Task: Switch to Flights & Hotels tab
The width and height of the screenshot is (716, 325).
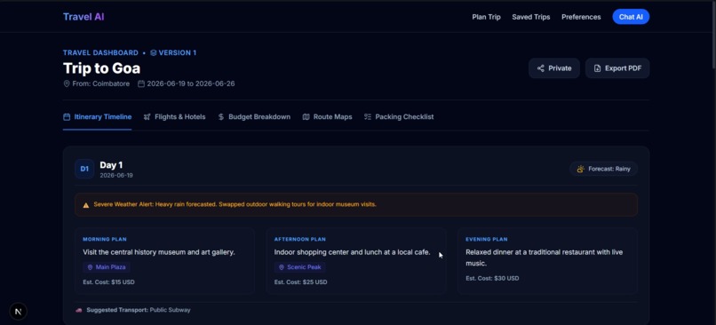Action: (174, 117)
